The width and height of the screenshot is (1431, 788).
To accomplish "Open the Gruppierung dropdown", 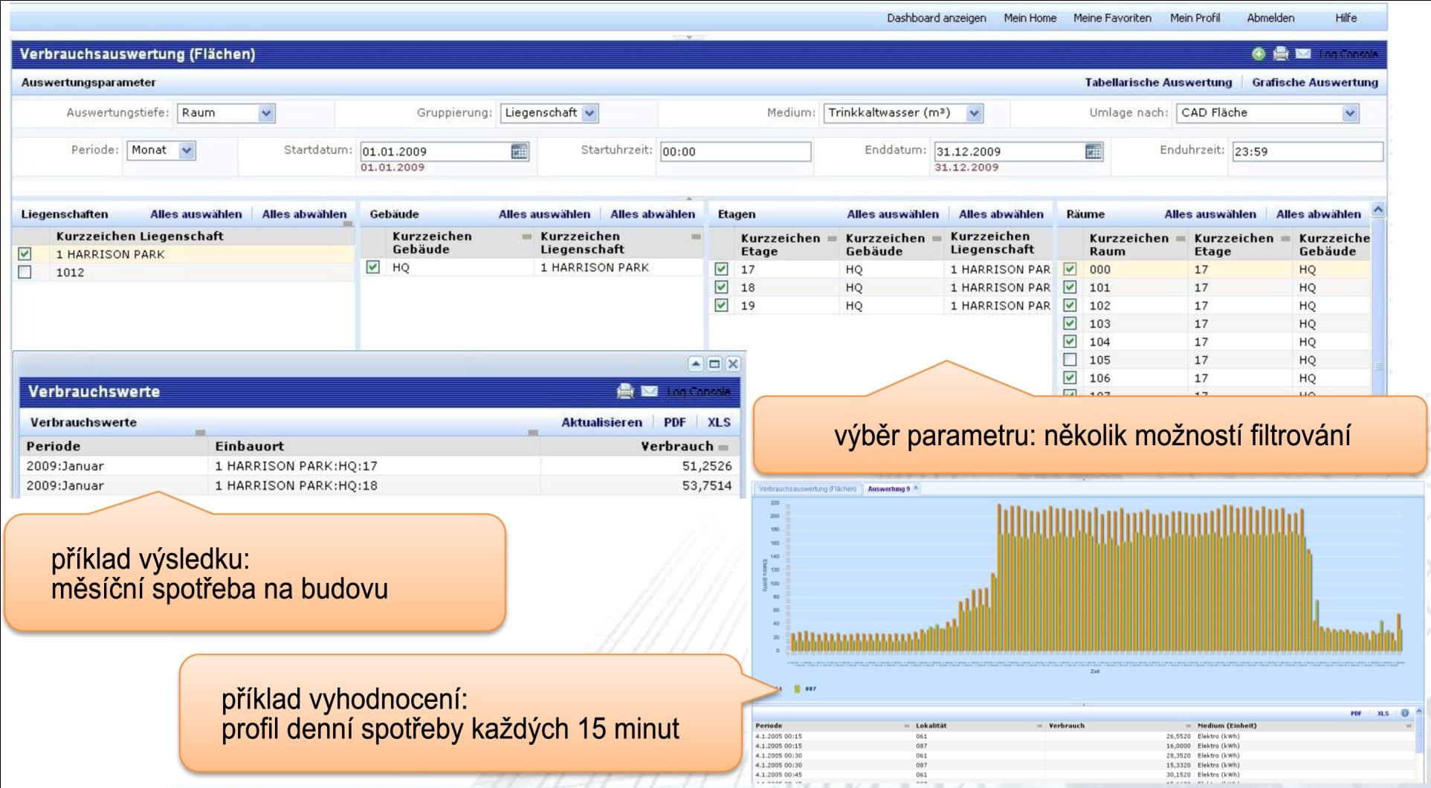I will coord(589,113).
